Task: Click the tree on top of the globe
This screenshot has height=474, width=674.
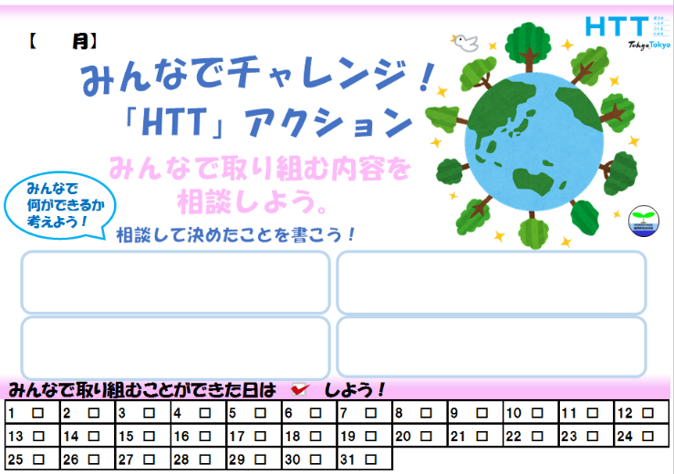Action: [528, 46]
